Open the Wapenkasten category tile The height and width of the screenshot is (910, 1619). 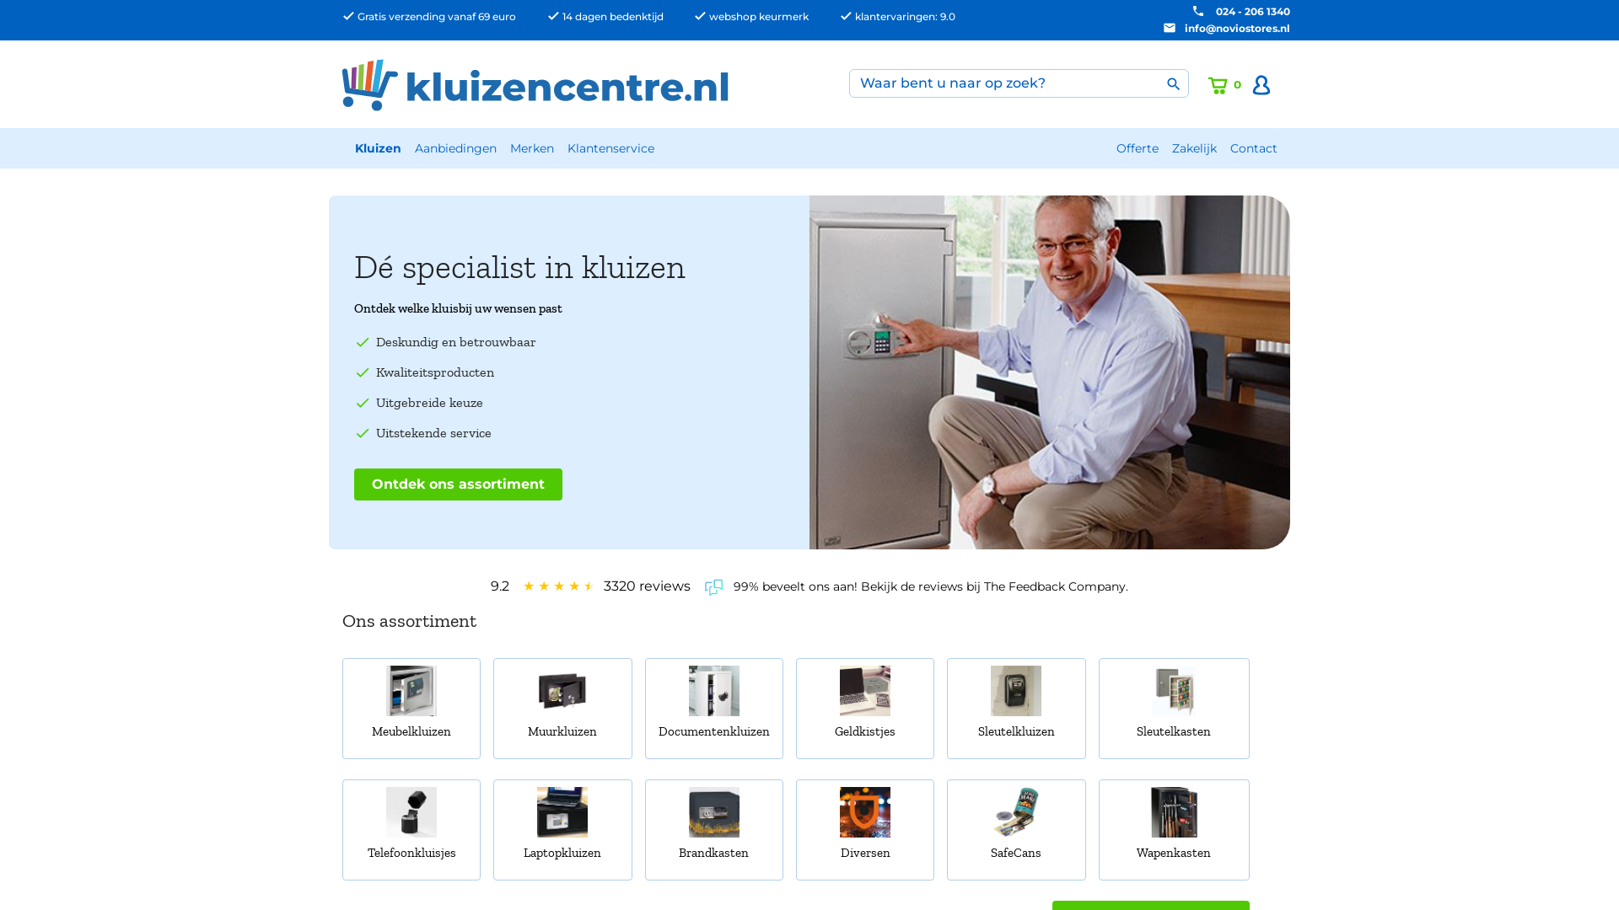click(1174, 830)
